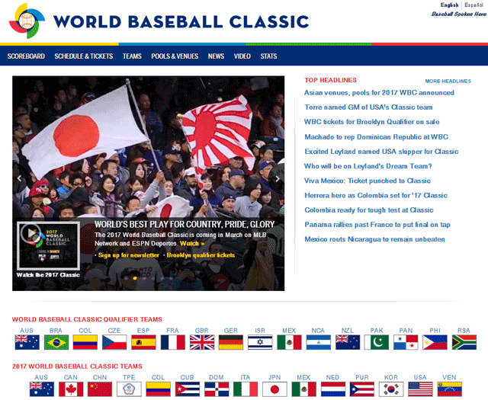Select the Spain flag under ESP
Viewport: 488px width, 400px height.
tap(143, 342)
